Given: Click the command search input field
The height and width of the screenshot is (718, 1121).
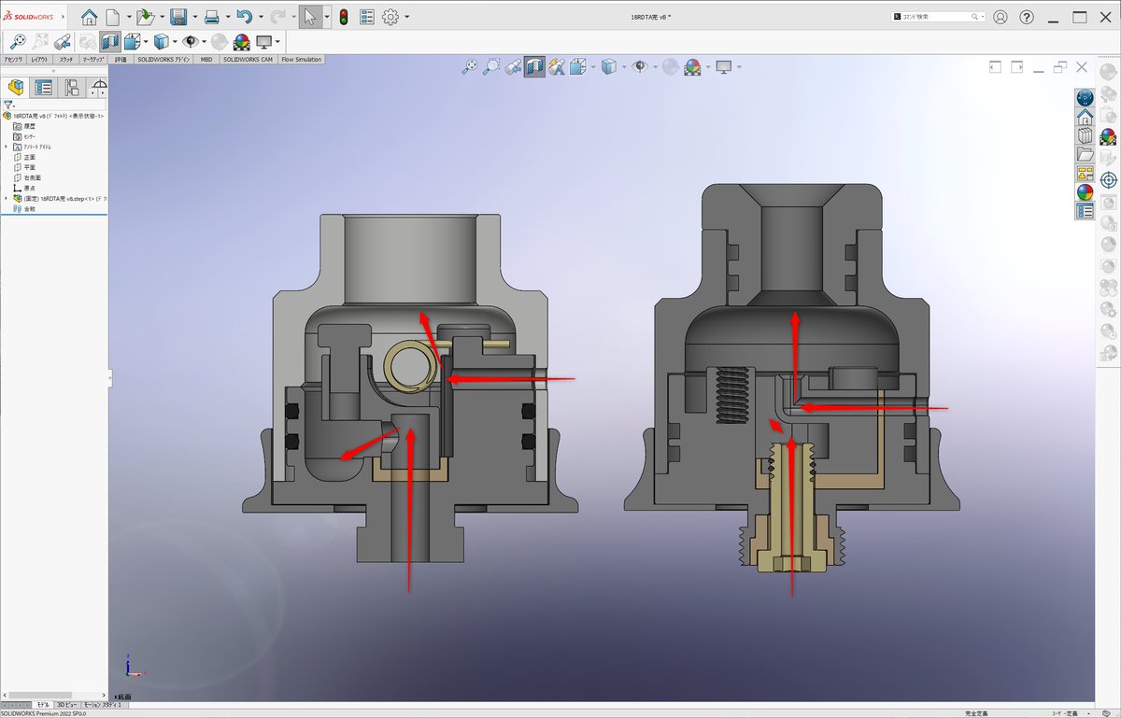Looking at the screenshot, I should point(936,17).
